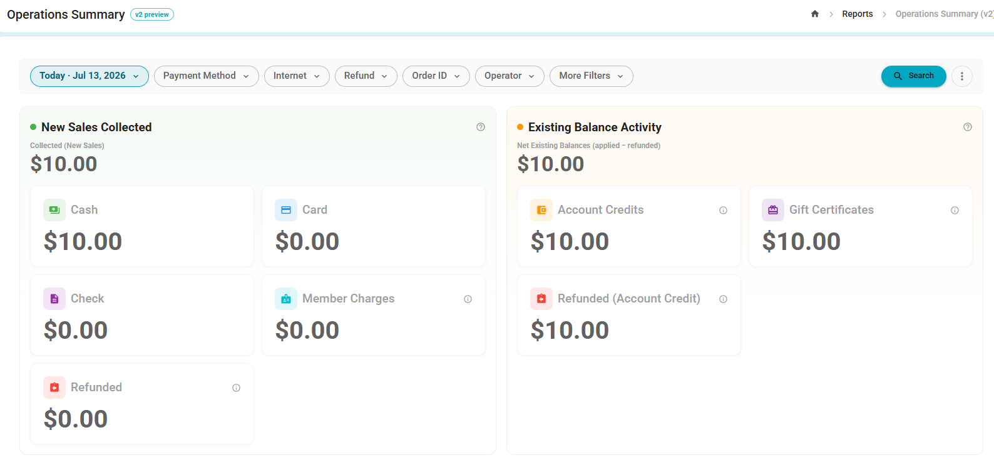Expand More Filters
This screenshot has height=465, width=994.
click(x=592, y=76)
